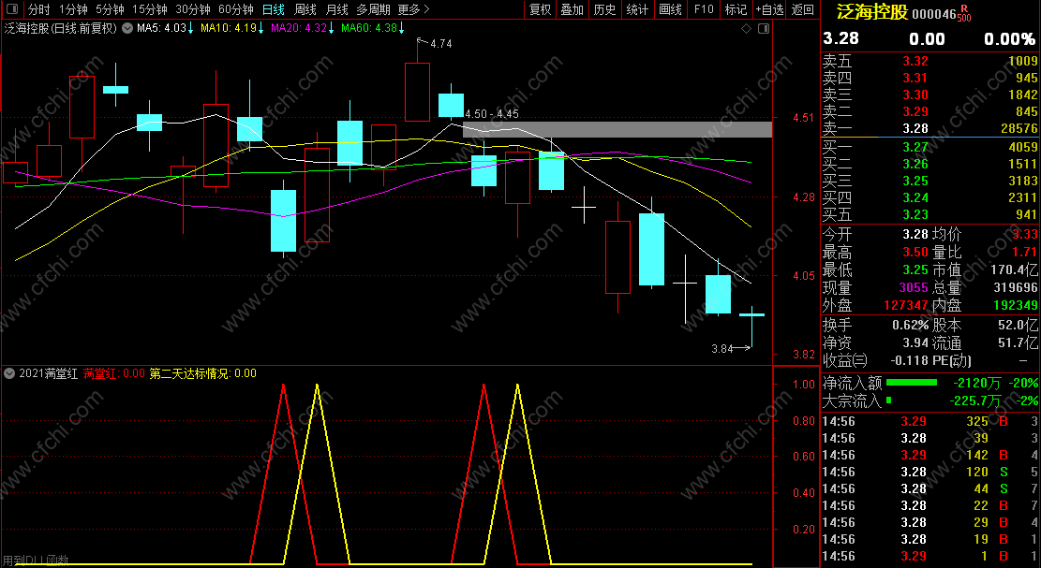Image resolution: width=1041 pixels, height=568 pixels.
Task: Click 卖二 ask price 3.29
Action: pyautogui.click(x=915, y=112)
